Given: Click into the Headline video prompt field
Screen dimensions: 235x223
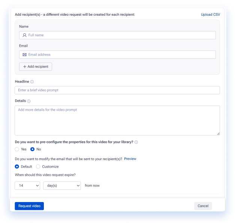Looking at the screenshot, I should (117, 90).
